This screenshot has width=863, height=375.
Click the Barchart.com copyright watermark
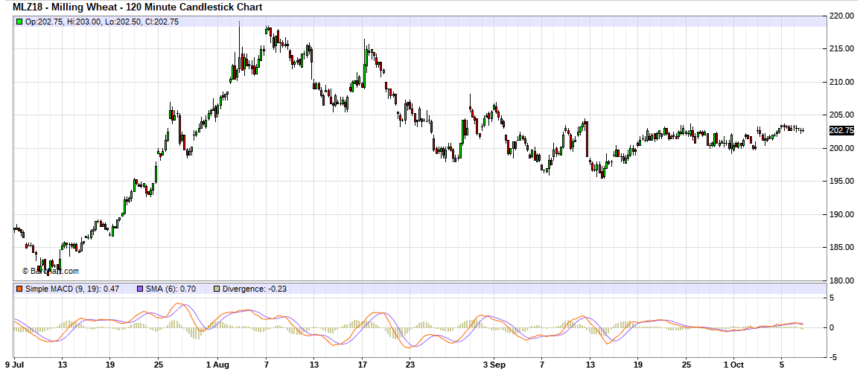[51, 272]
